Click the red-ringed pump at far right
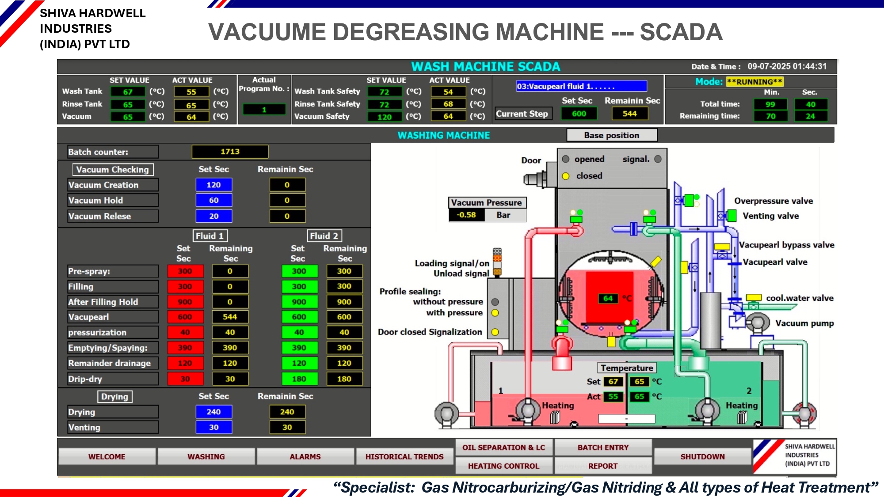The image size is (884, 497). 804,414
